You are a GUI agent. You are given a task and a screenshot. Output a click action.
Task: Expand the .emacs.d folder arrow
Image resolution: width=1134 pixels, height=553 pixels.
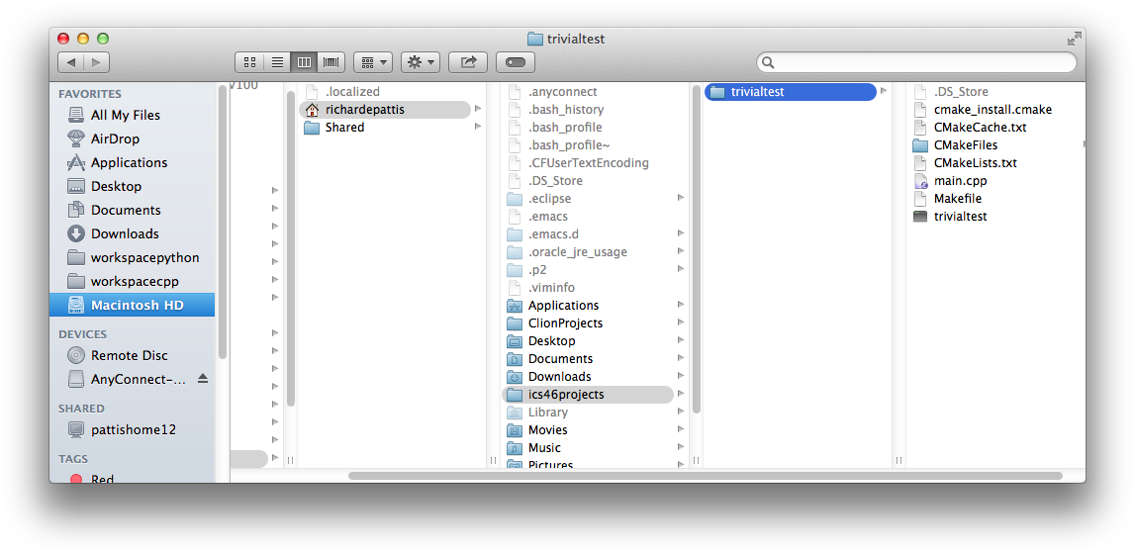tap(681, 234)
